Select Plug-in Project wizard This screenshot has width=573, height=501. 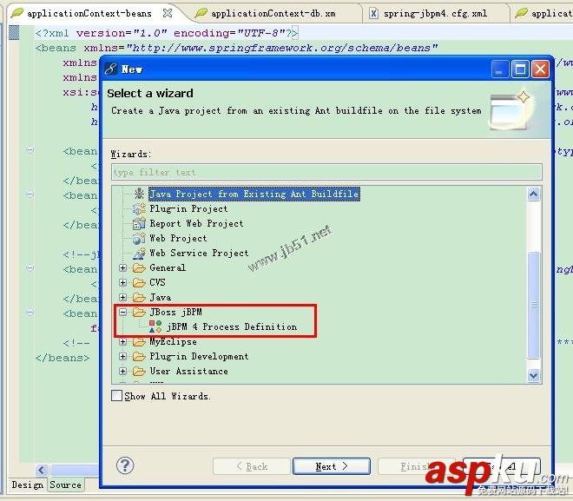tap(188, 208)
